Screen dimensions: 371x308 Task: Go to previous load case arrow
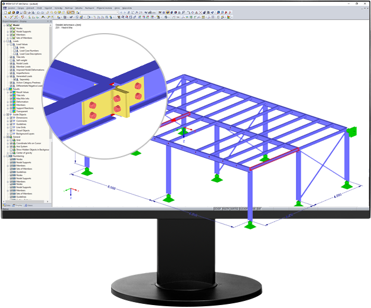121,12
